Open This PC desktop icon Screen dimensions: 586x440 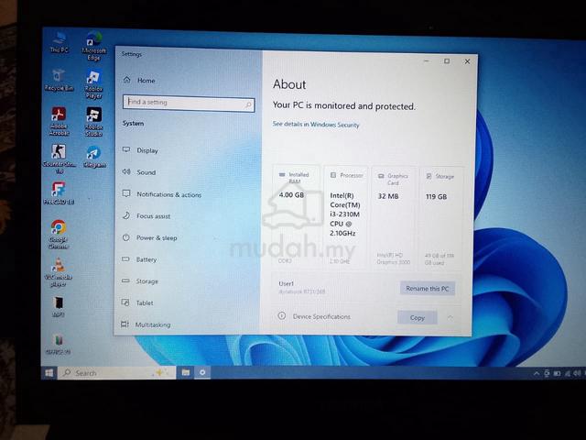pyautogui.click(x=59, y=42)
